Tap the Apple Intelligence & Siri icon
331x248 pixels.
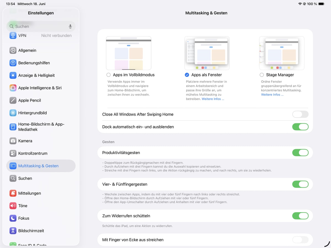[x=13, y=88]
